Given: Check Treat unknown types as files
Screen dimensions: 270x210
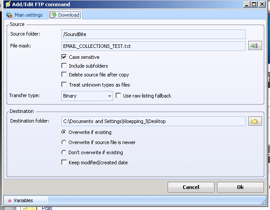Looking at the screenshot, I should click(64, 84).
